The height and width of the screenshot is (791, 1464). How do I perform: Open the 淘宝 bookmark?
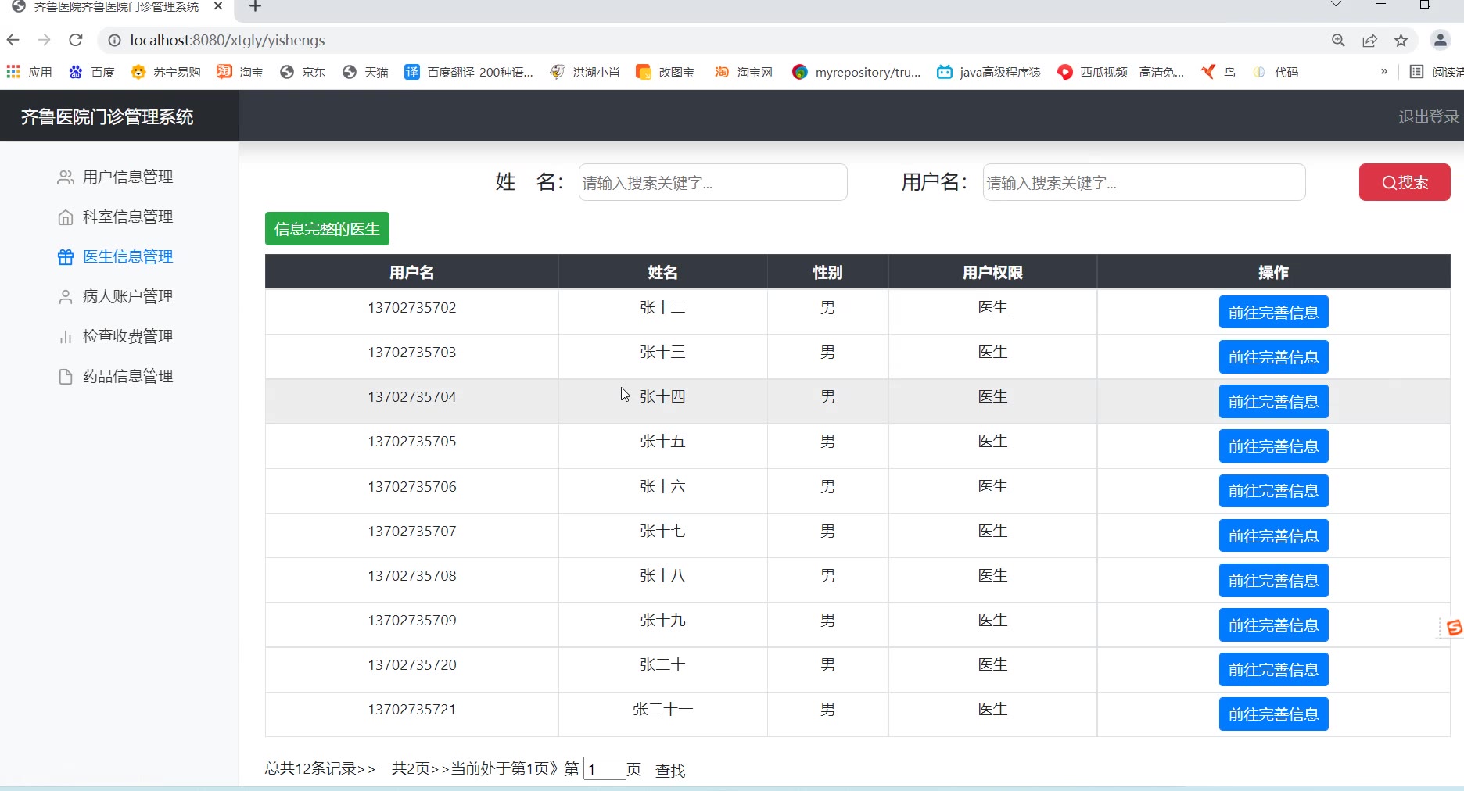(240, 72)
